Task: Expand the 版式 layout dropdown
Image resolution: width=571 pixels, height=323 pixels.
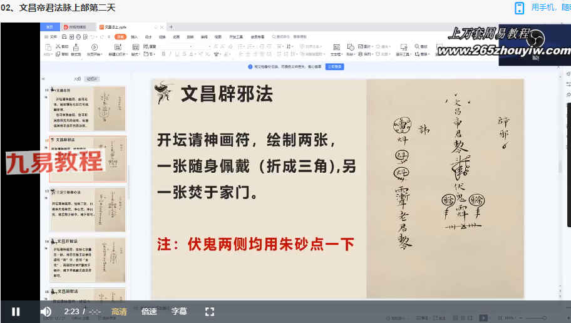Action: coord(140,54)
